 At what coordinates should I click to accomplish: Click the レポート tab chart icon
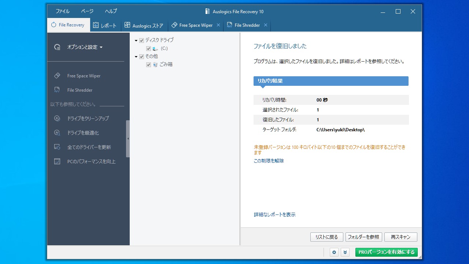tap(96, 25)
